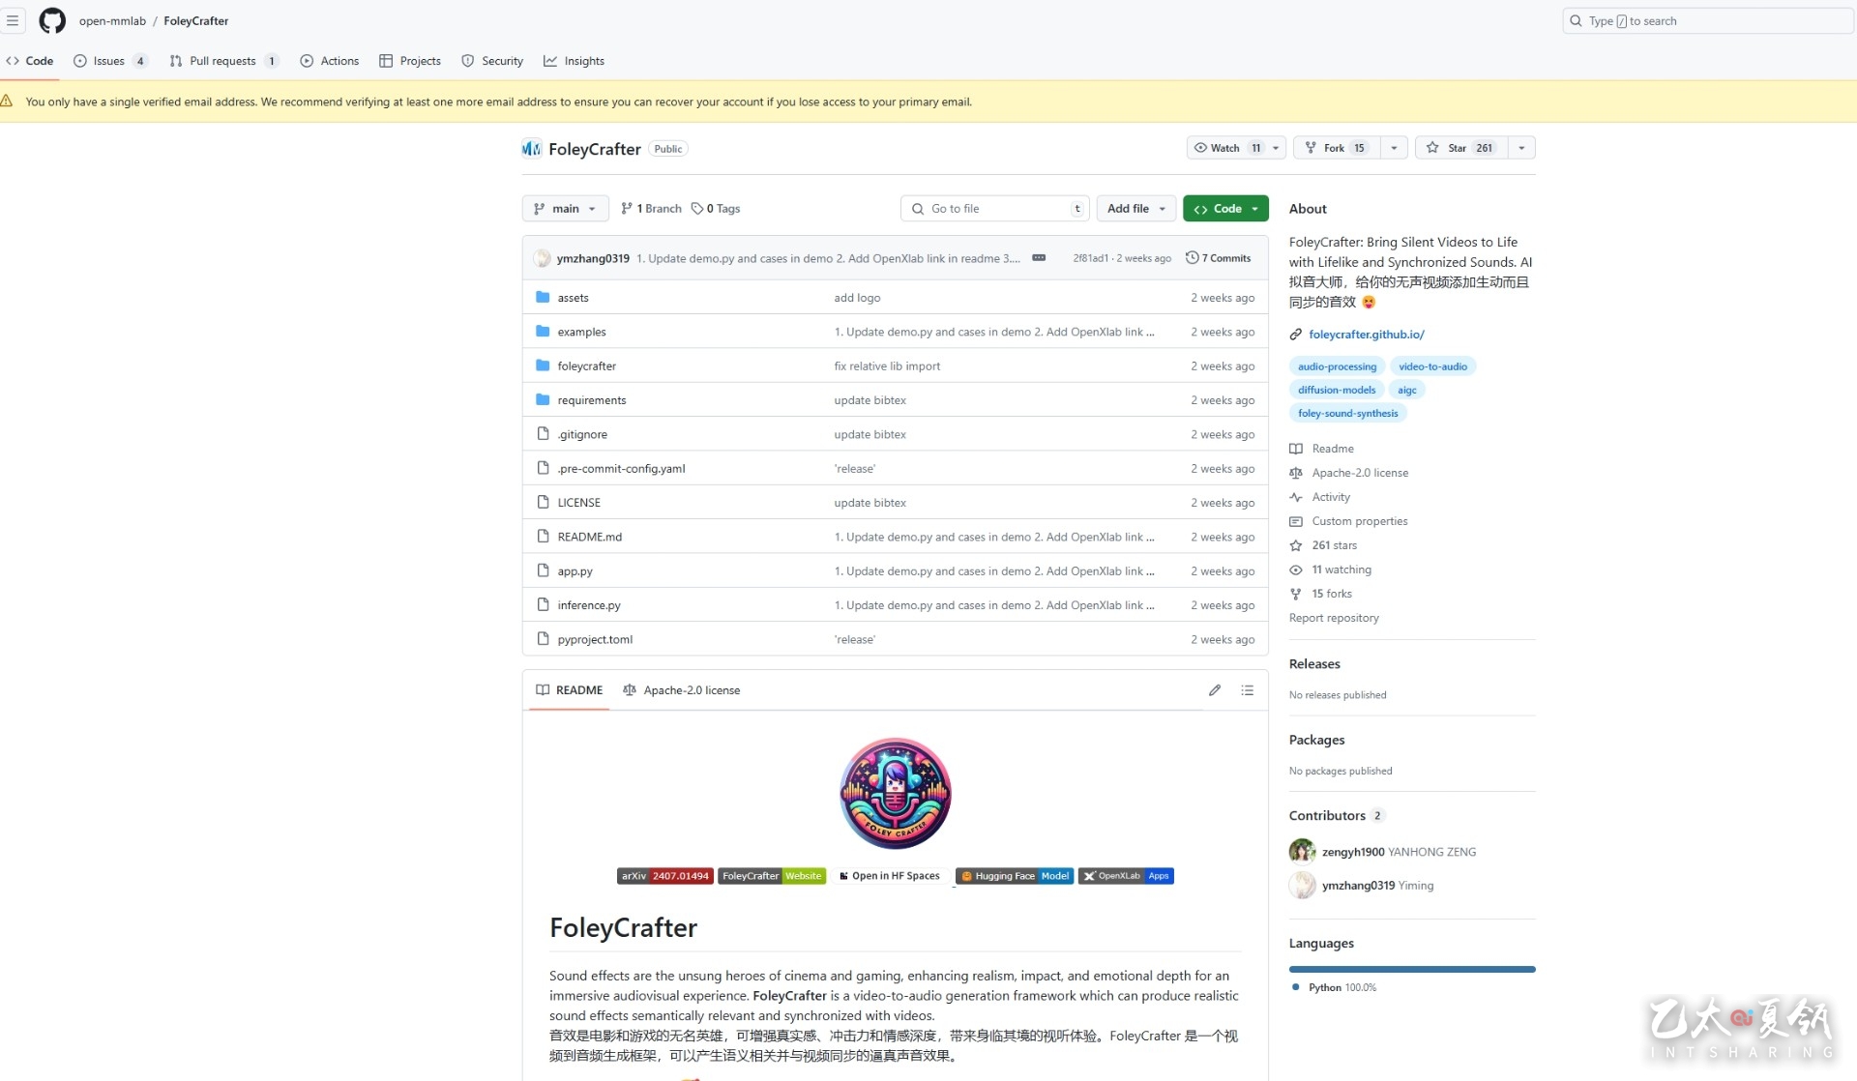Expand the Star lists dropdown arrow
The width and height of the screenshot is (1857, 1081).
tap(1521, 148)
